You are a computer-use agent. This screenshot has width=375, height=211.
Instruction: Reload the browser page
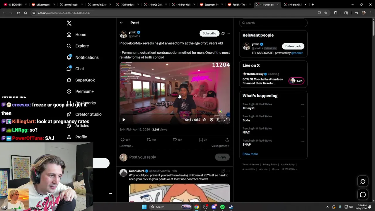point(18,13)
